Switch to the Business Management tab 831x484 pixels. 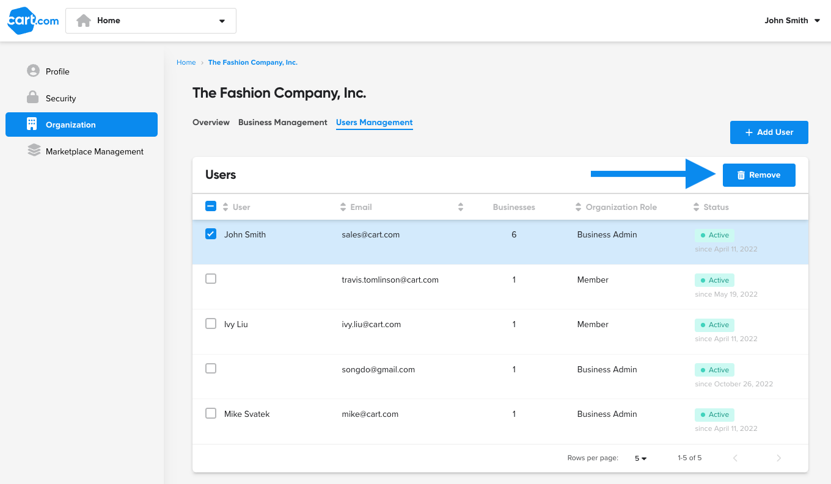(283, 123)
